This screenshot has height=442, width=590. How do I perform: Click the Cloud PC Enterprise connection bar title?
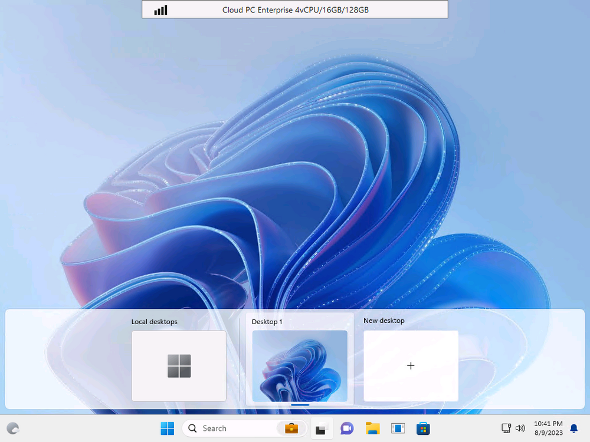click(x=296, y=10)
